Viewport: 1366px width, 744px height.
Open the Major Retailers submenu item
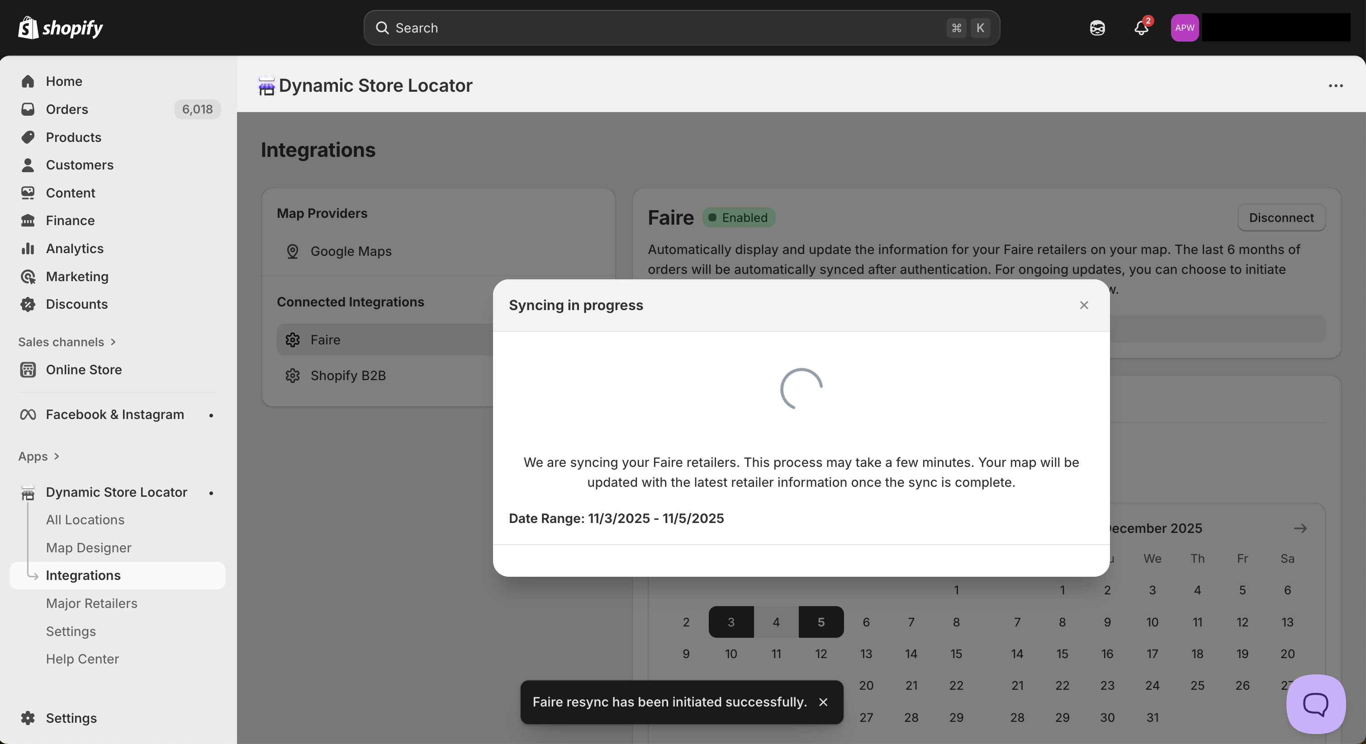pyautogui.click(x=91, y=603)
